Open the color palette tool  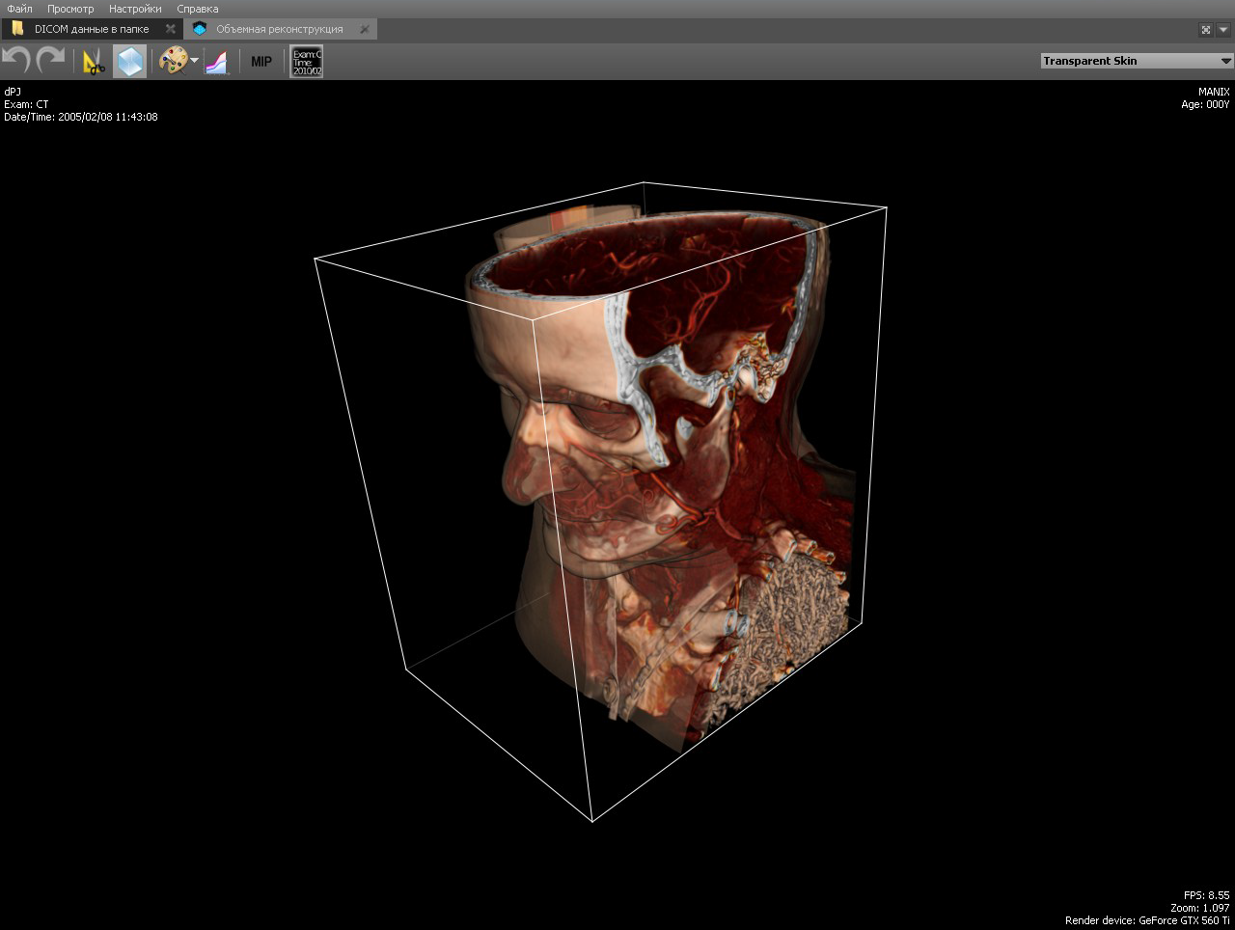[x=173, y=61]
